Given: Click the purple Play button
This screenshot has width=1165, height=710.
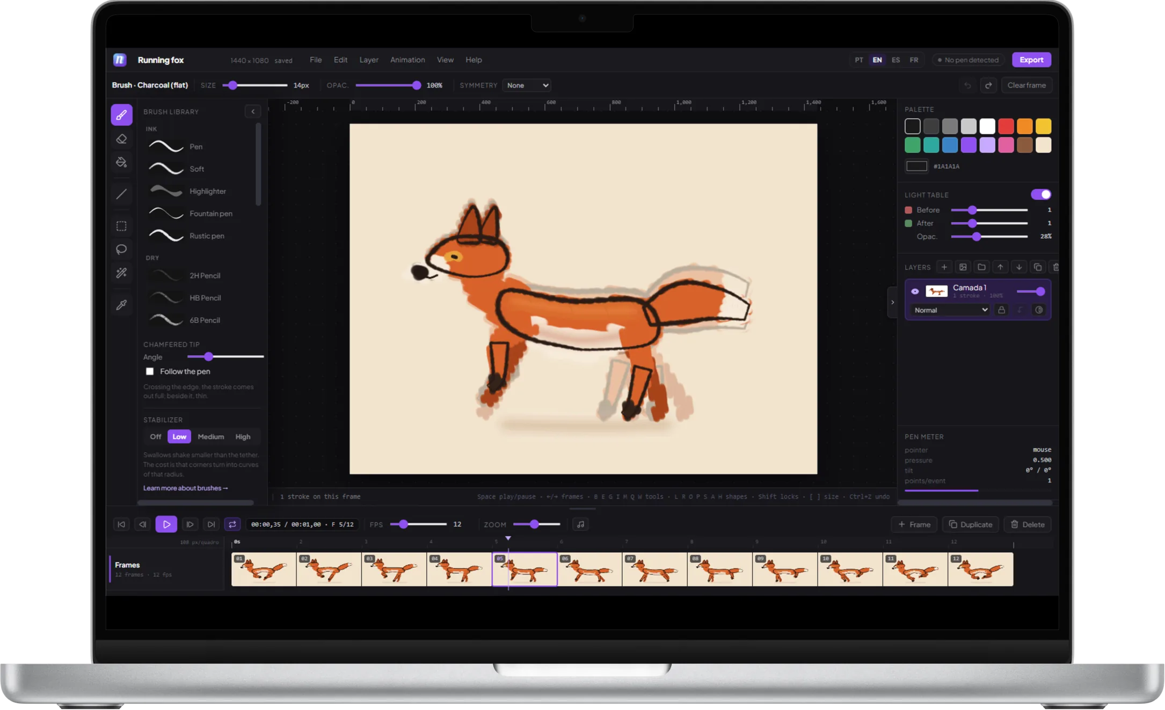Looking at the screenshot, I should point(166,525).
